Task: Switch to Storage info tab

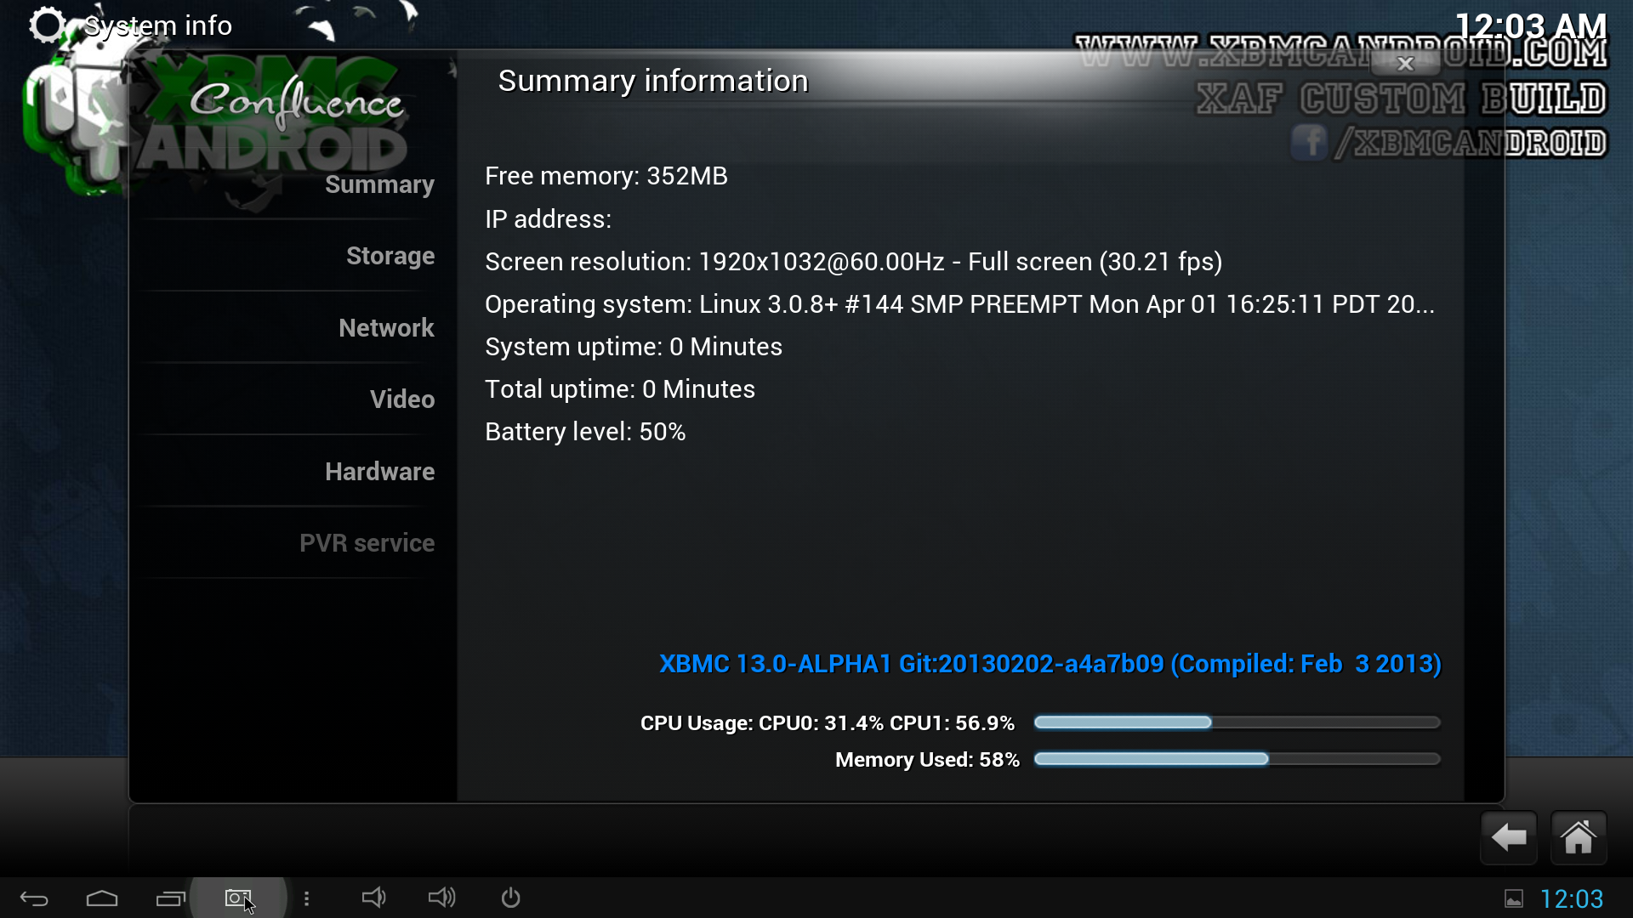Action: [x=390, y=256]
